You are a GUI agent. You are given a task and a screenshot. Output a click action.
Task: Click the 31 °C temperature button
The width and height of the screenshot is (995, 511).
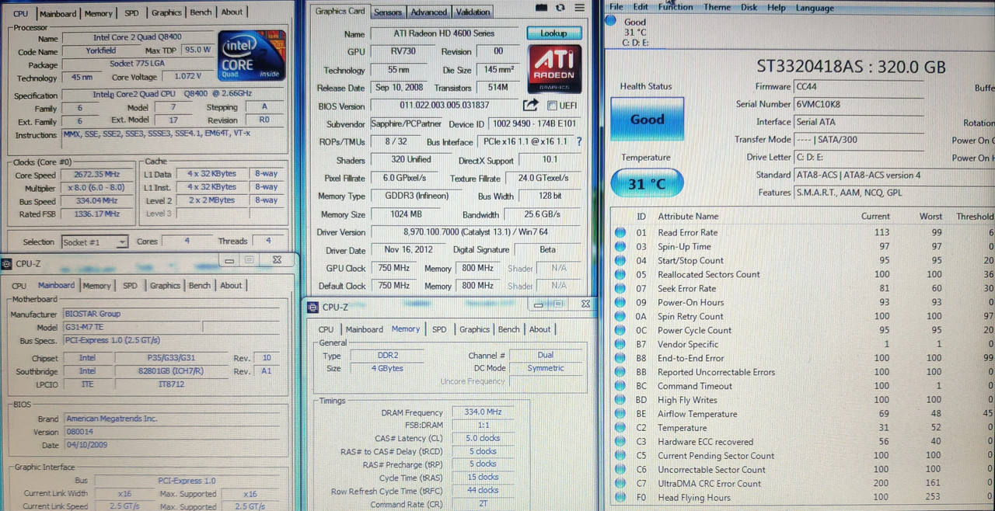(x=647, y=184)
